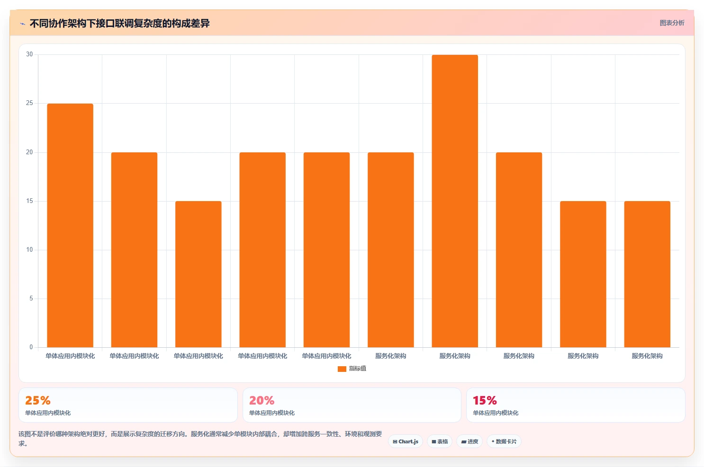The image size is (704, 467).
Task: Click the y-axis tick label 10
Action: click(x=29, y=250)
